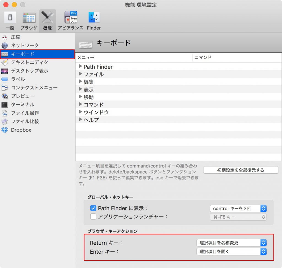
Task: Click the 圧縮 compression sidebar icon
Action: tap(5, 37)
